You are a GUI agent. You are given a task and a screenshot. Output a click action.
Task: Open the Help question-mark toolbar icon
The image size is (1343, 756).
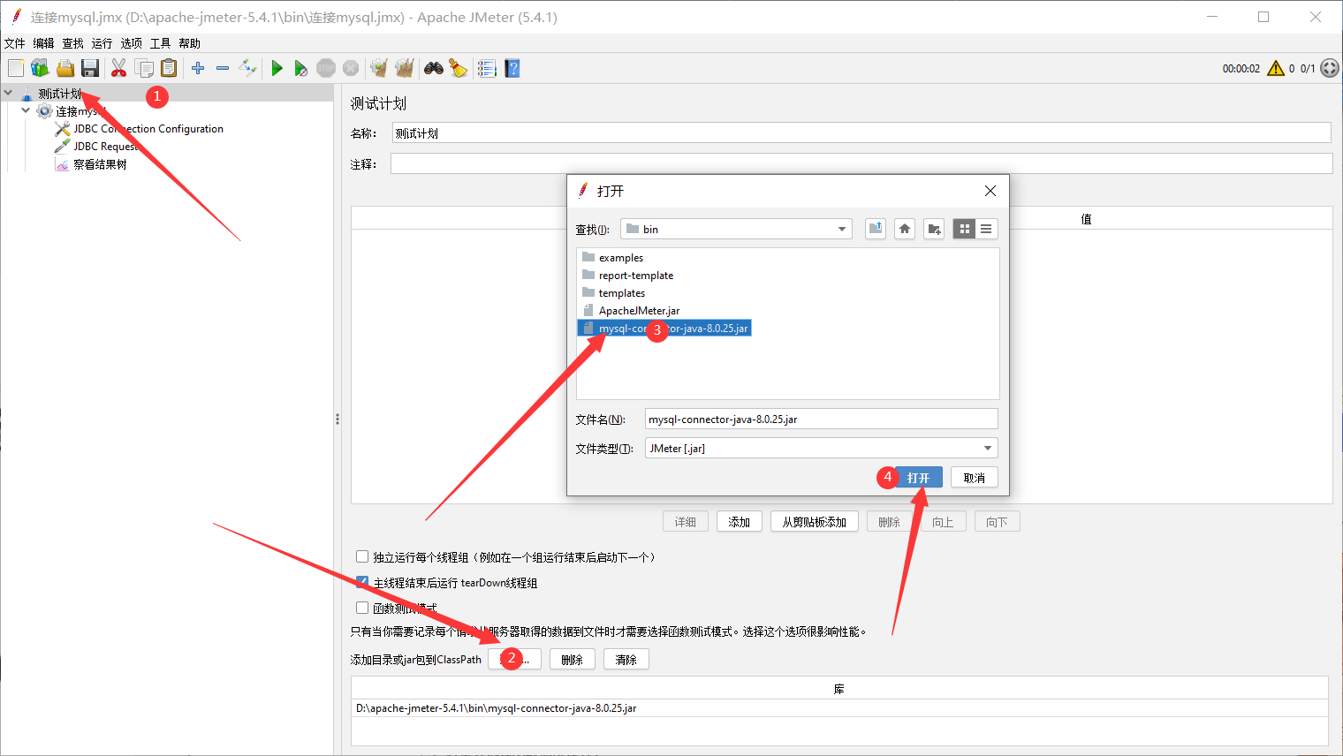(512, 68)
